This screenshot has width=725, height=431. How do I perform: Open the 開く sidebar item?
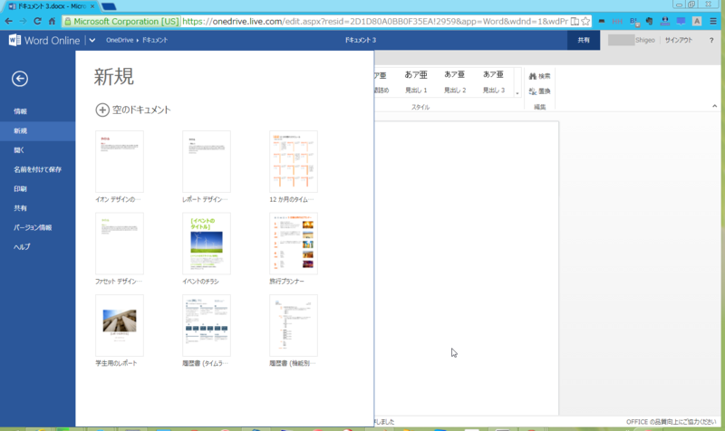19,150
